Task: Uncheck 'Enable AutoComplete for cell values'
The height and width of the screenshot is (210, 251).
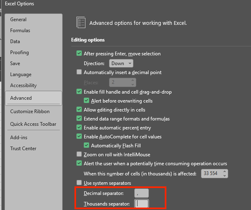Action: [79, 137]
